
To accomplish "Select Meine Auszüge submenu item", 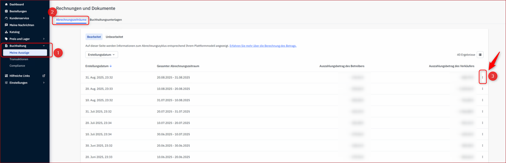I will pyautogui.click(x=25, y=53).
